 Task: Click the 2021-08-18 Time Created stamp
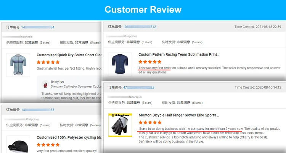coord(258,27)
